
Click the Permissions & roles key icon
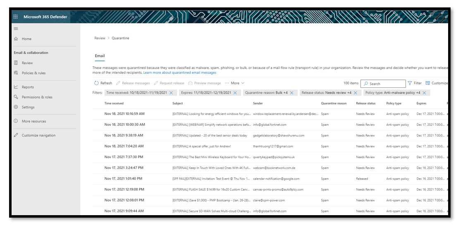16,97
